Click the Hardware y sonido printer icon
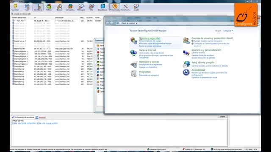271x152 pixels. tap(134, 64)
